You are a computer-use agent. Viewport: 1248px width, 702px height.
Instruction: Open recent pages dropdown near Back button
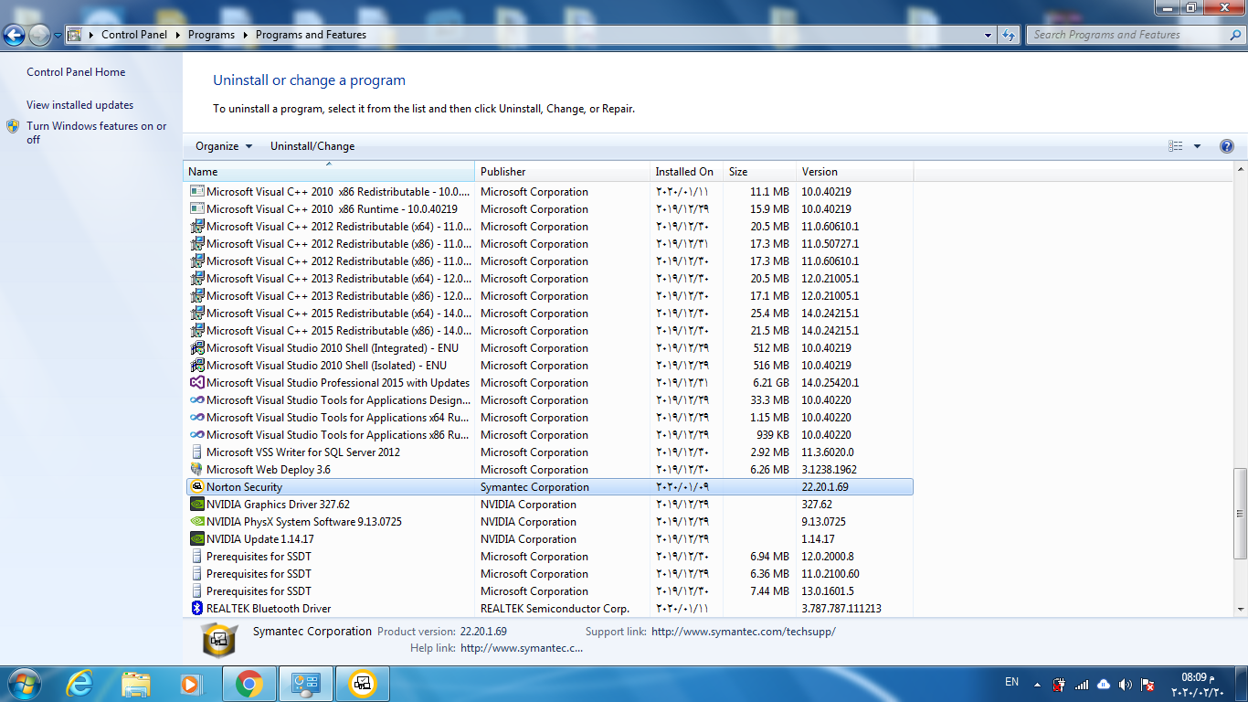pos(58,36)
